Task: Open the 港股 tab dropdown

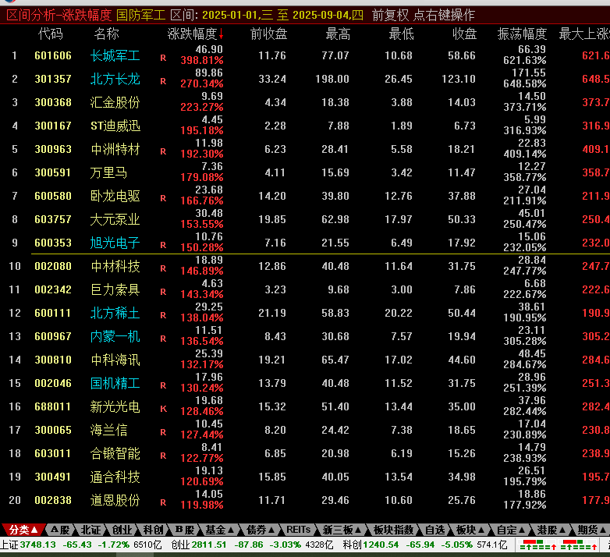Action: click(x=551, y=530)
